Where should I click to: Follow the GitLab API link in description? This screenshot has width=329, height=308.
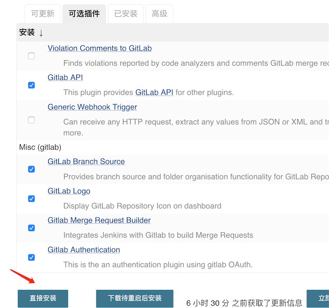click(154, 92)
